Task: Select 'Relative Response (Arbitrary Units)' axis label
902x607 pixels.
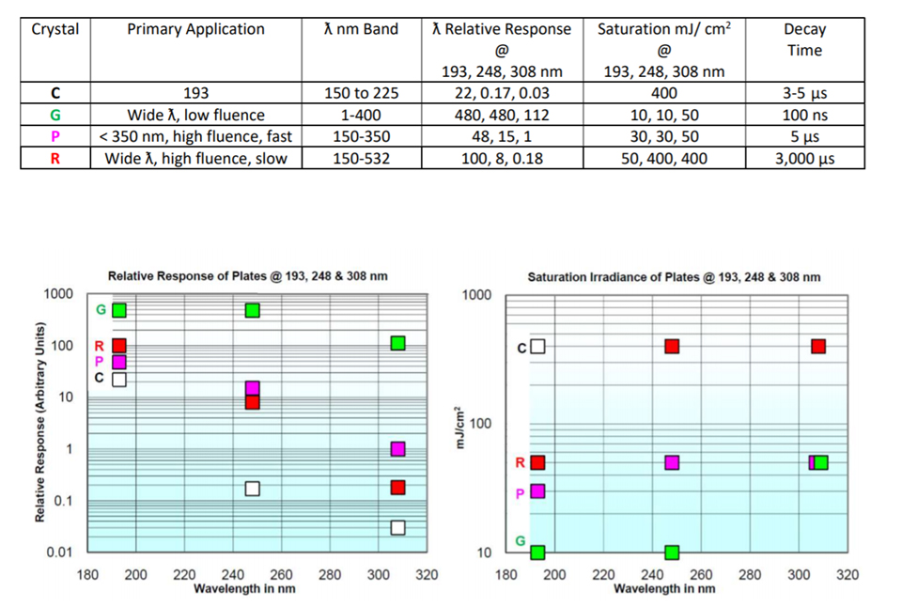Action: (39, 422)
